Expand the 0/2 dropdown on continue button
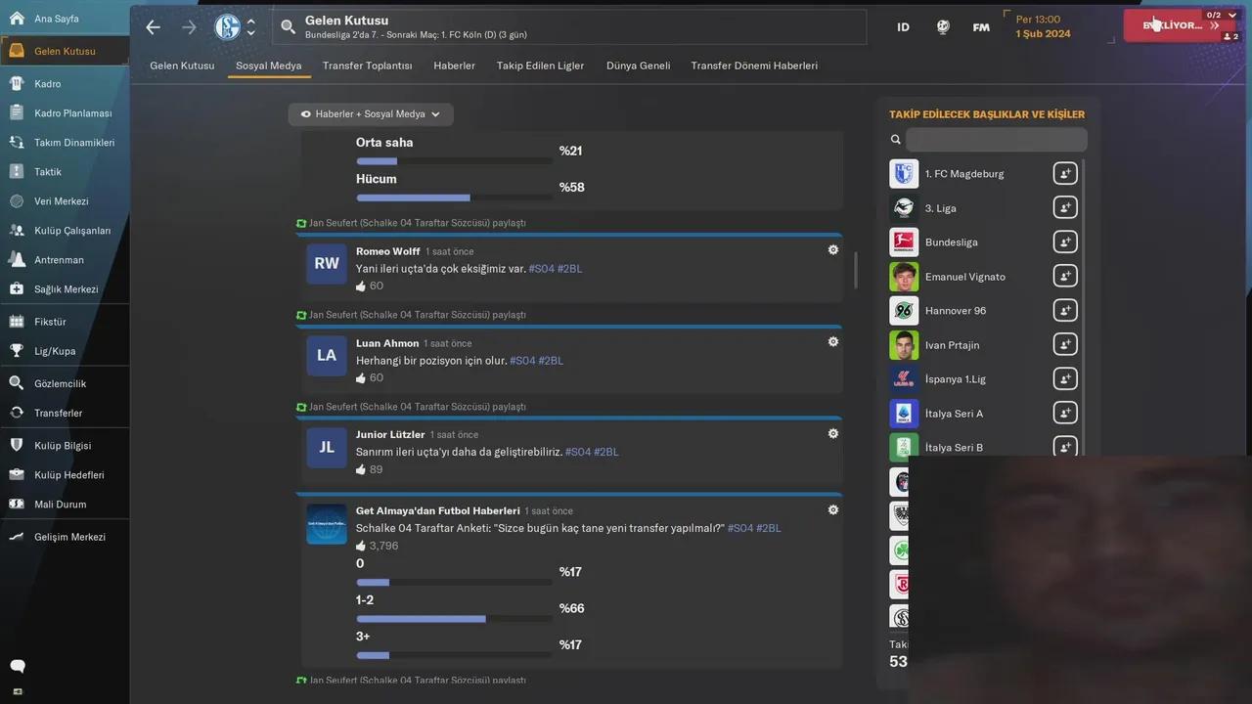 click(x=1220, y=15)
